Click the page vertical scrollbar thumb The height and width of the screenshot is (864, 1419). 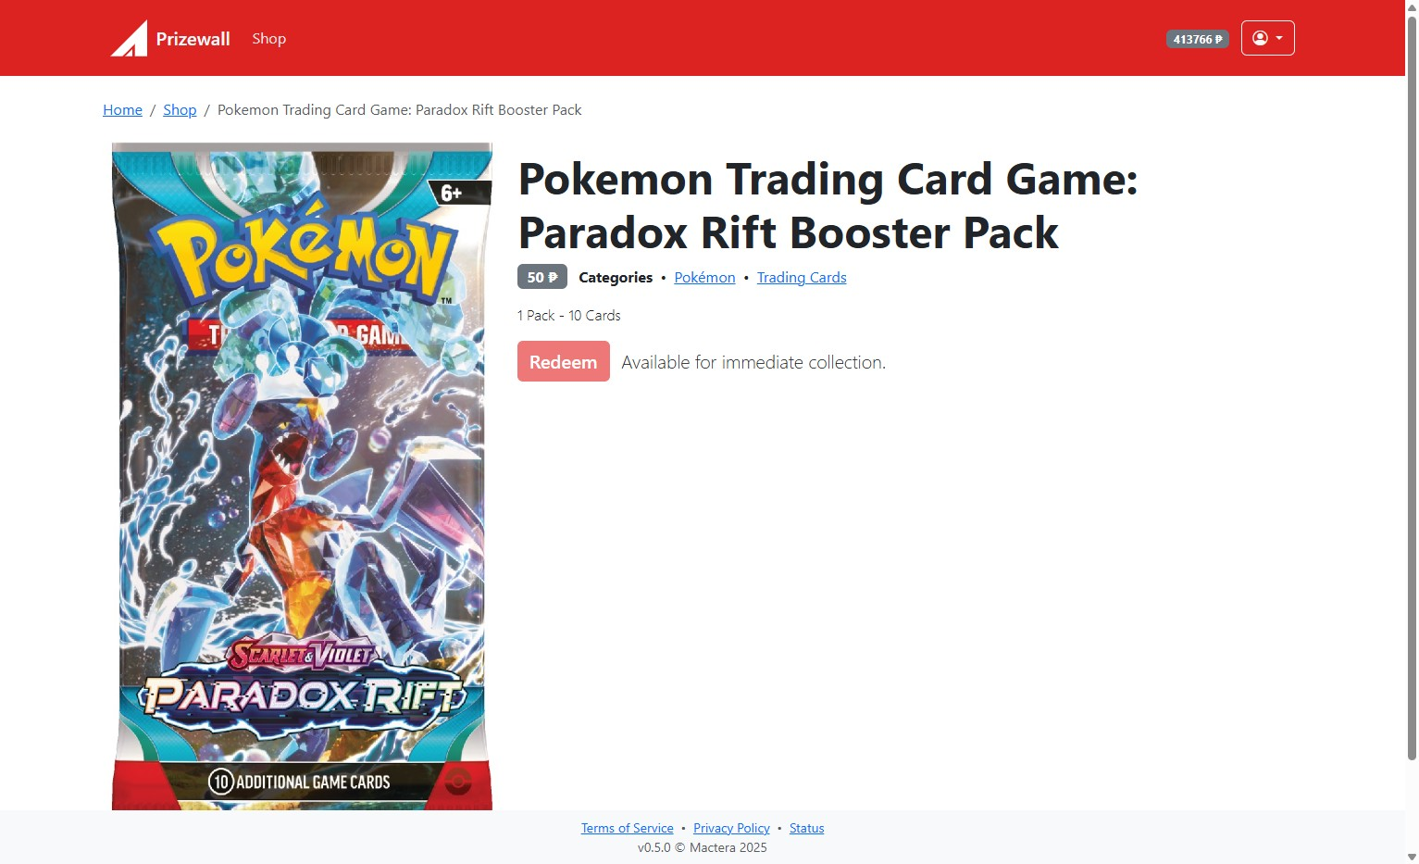tap(1412, 389)
